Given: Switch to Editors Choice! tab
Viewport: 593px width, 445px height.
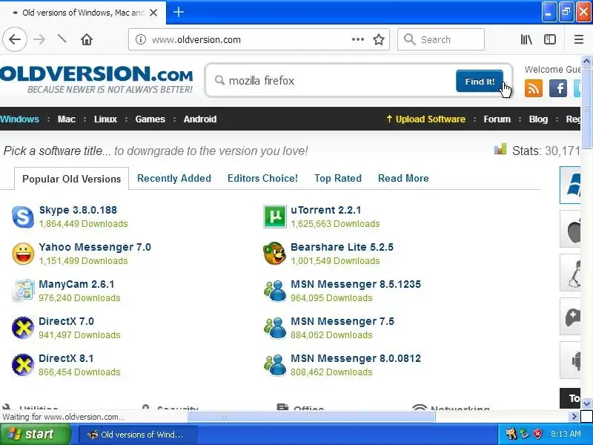Looking at the screenshot, I should (x=262, y=178).
